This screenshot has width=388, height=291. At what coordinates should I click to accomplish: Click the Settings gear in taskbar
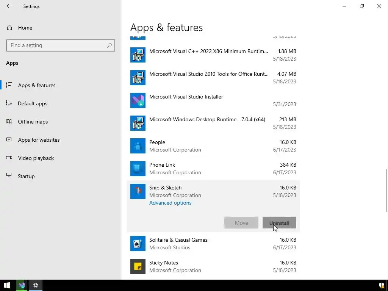pos(36,285)
